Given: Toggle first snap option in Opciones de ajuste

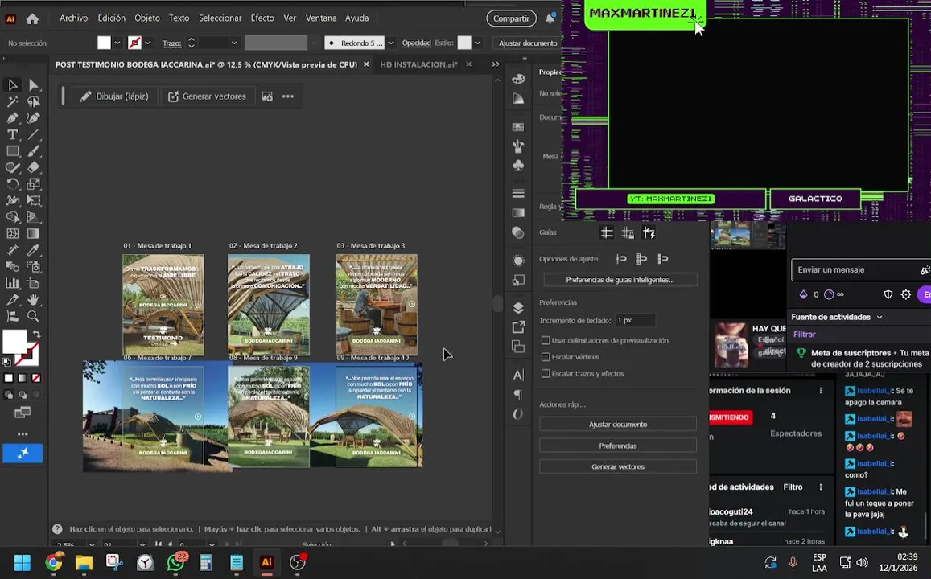Looking at the screenshot, I should 621,259.
